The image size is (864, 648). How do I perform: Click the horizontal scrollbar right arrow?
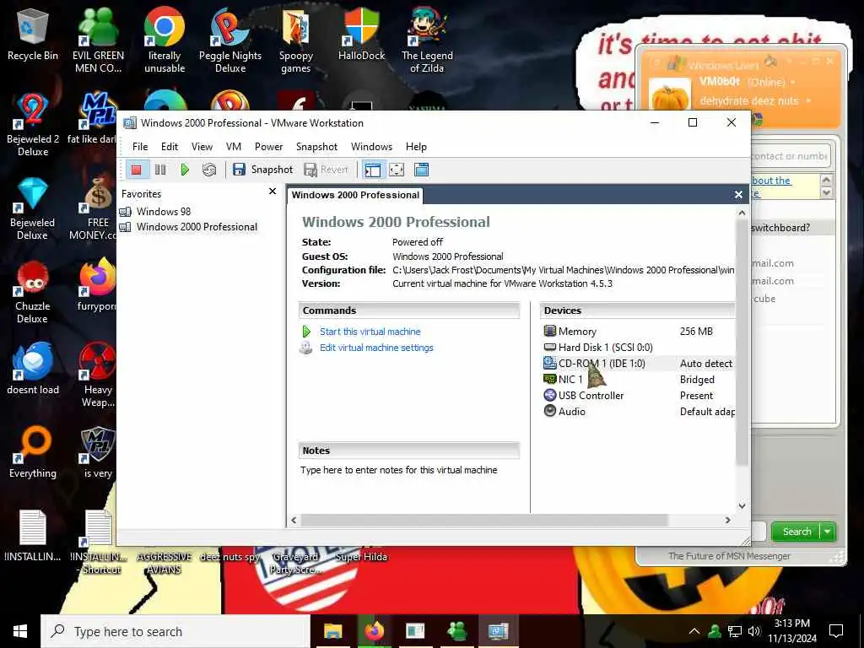click(728, 520)
